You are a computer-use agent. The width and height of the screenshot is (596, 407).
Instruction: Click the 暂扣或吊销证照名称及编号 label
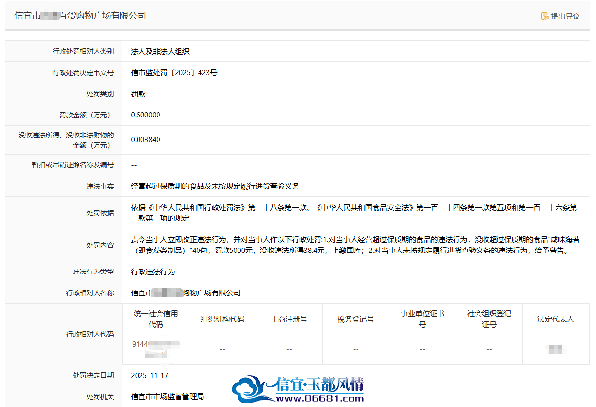click(73, 165)
